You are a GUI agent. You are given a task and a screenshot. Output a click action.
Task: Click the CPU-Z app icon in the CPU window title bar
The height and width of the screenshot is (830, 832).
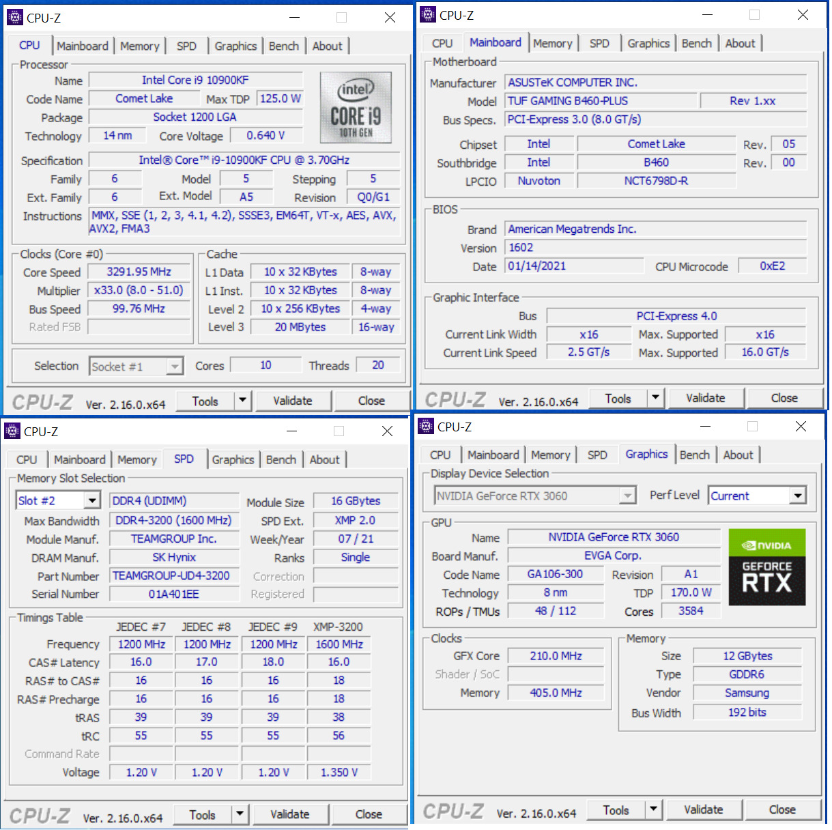pos(14,17)
